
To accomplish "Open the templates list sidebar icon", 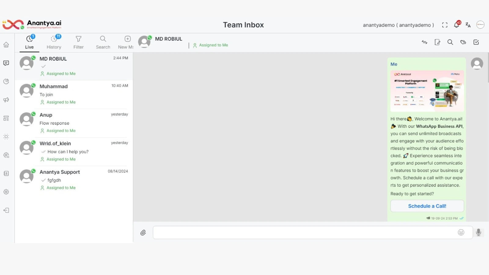I will [x=6, y=118].
